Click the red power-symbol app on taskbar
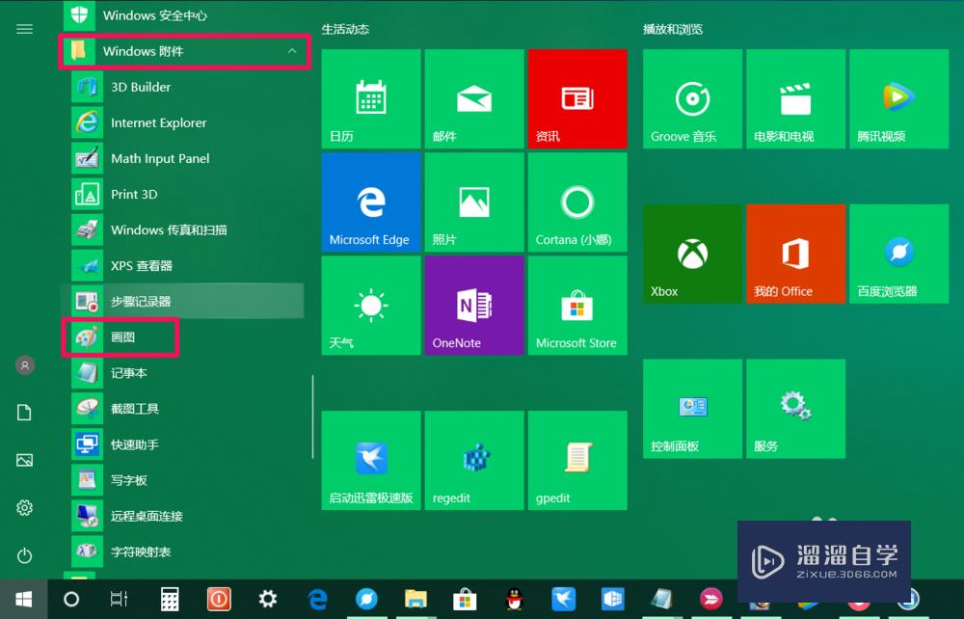The width and height of the screenshot is (964, 619). (218, 599)
